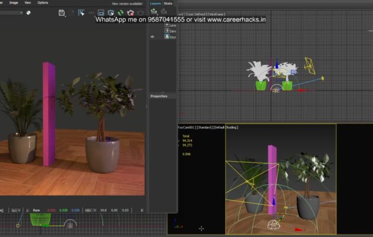Image resolution: width=373 pixels, height=237 pixels.
Task: Click the New version available notice
Action: [x=128, y=4]
